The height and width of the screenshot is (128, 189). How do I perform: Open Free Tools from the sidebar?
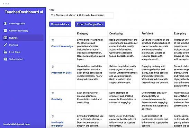coord(22,52)
